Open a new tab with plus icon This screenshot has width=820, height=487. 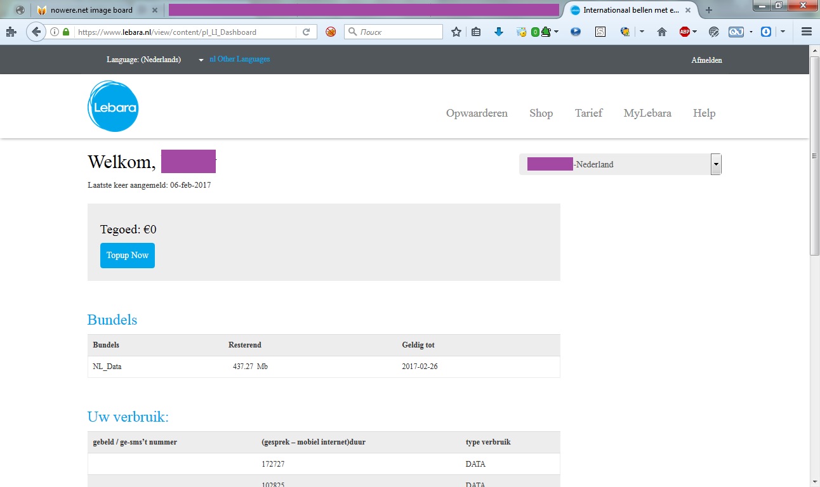[709, 10]
